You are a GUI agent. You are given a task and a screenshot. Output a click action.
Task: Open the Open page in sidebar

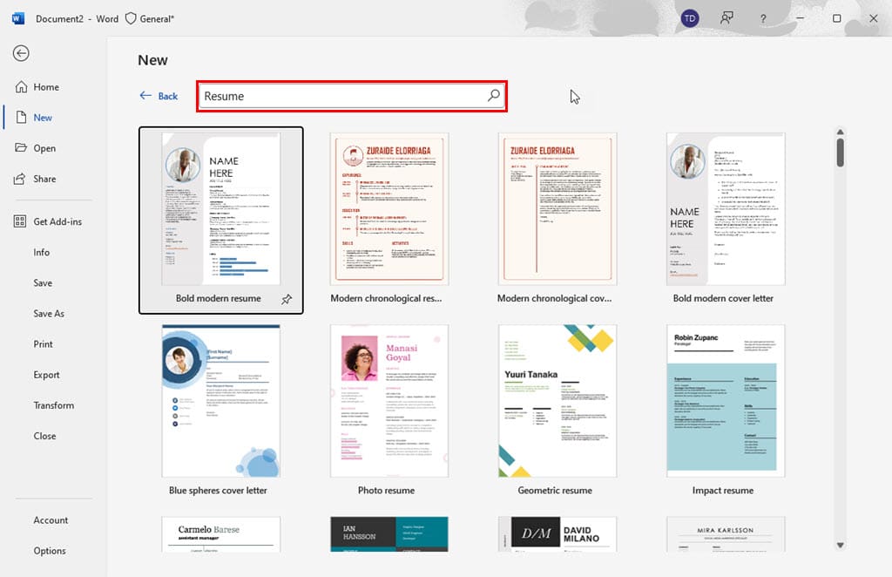coord(44,148)
